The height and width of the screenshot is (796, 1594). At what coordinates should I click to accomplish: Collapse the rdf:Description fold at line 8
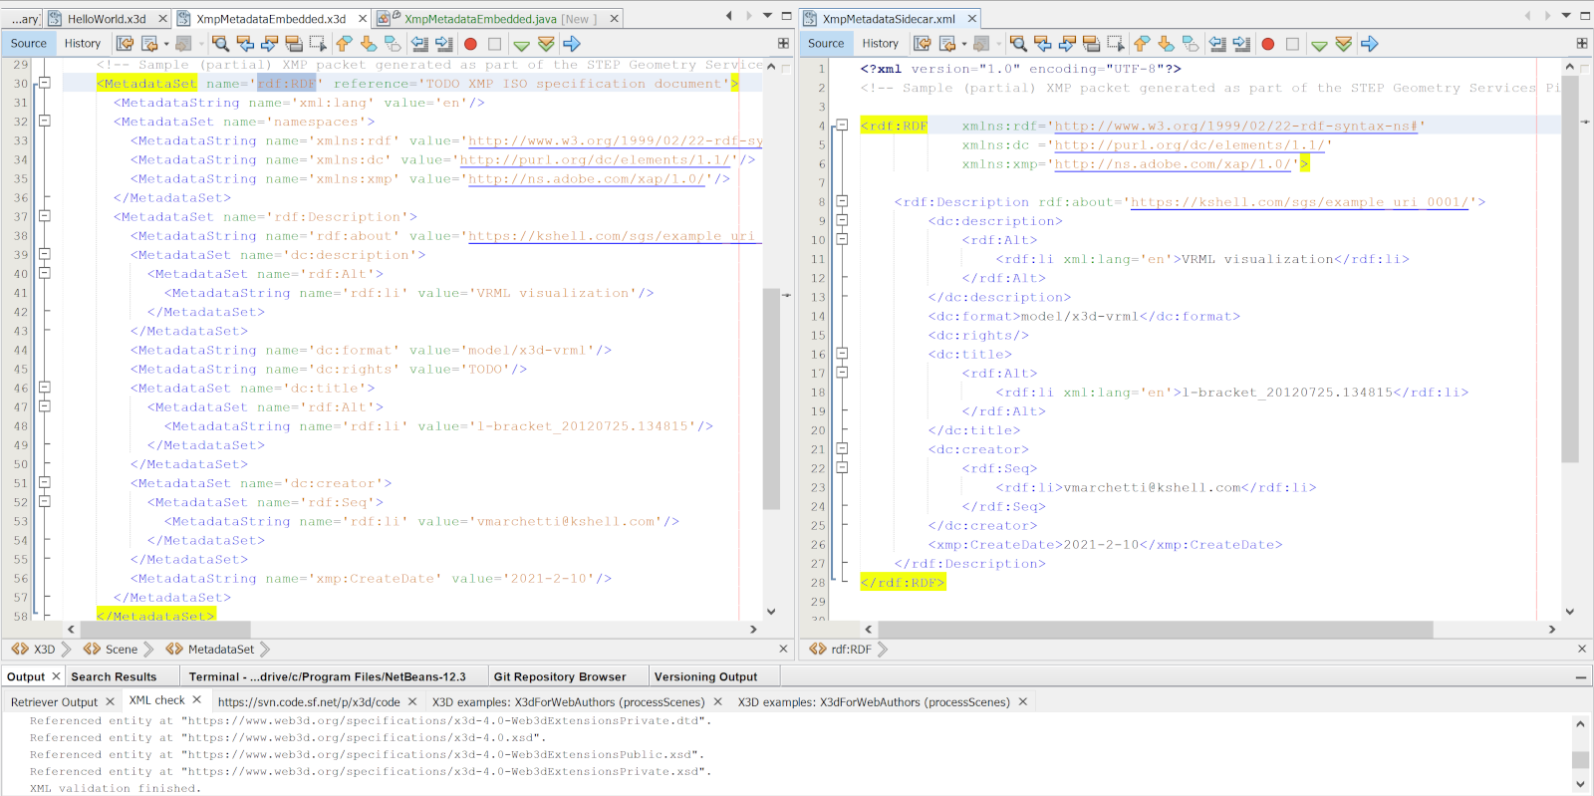pyautogui.click(x=842, y=202)
